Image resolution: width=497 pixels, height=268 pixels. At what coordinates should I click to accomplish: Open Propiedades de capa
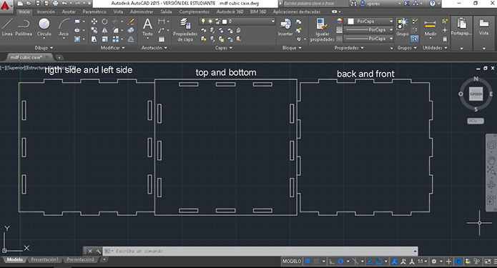click(x=185, y=30)
